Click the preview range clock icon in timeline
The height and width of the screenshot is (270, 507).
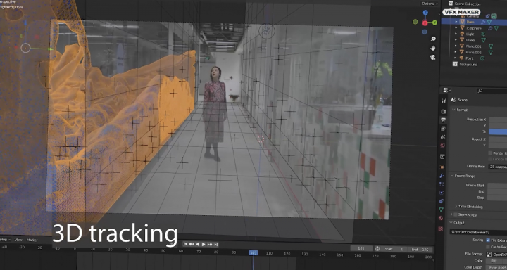pyautogui.click(x=377, y=249)
